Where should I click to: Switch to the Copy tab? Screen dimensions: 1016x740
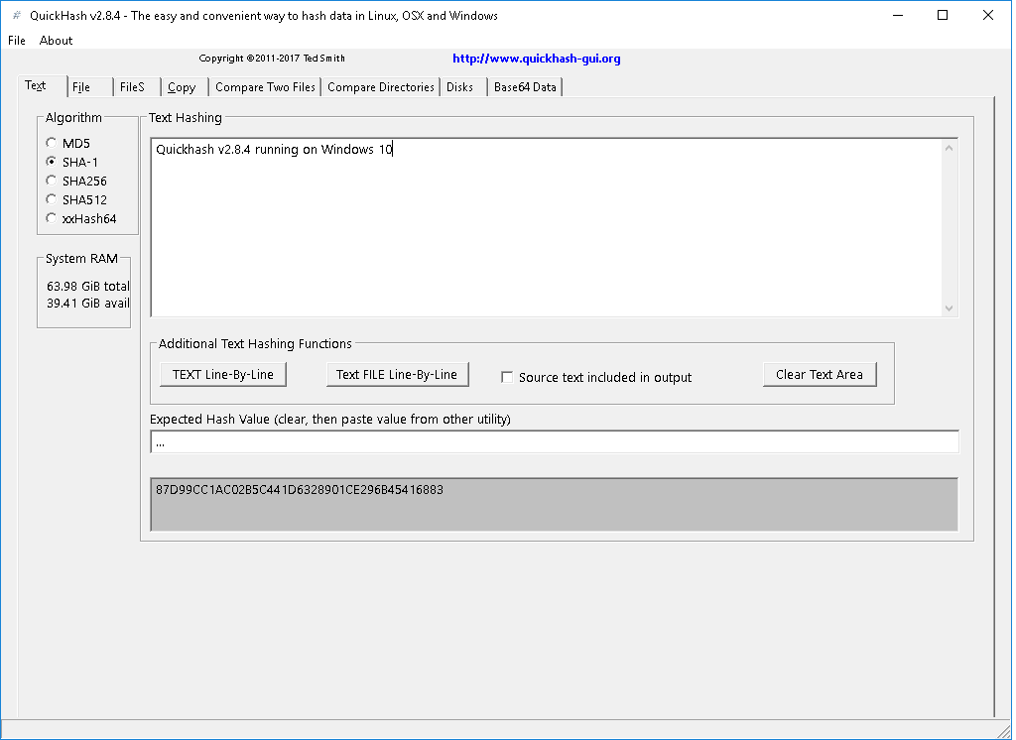181,86
